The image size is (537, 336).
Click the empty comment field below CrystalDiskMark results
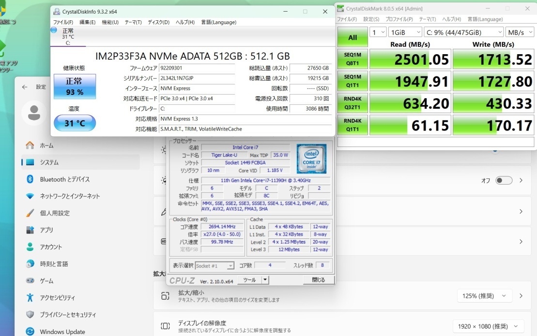(x=436, y=142)
